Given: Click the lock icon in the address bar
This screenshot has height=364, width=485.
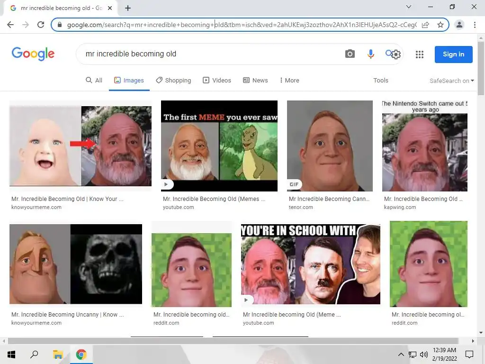Looking at the screenshot, I should tap(60, 25).
